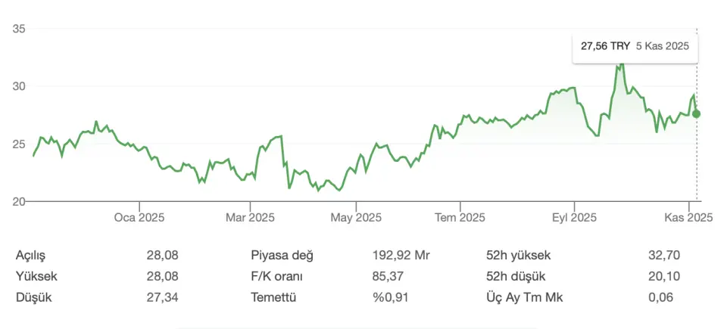Image resolution: width=727 pixels, height=329 pixels.
Task: Click the Eyl 2025 axis label
Action: [x=574, y=218]
